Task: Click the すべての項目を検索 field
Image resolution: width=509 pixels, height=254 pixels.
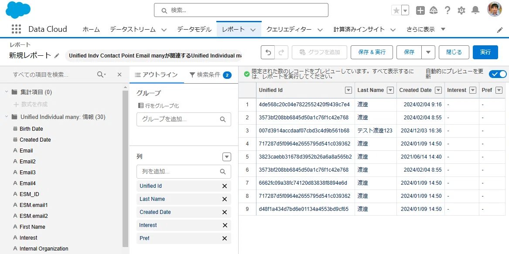Action: pyautogui.click(x=54, y=75)
